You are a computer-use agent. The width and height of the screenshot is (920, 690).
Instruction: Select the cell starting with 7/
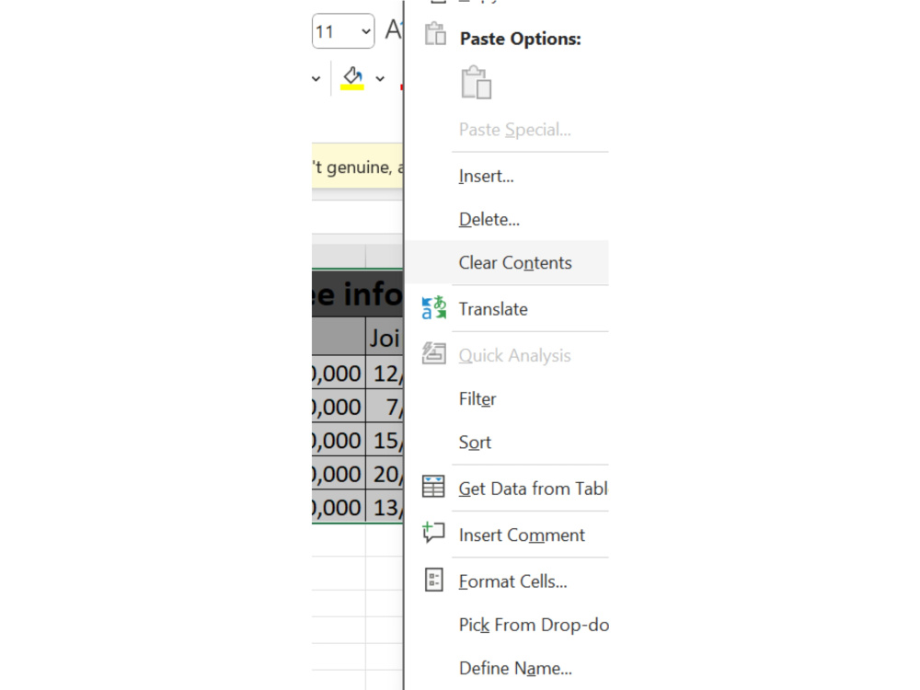pos(385,406)
